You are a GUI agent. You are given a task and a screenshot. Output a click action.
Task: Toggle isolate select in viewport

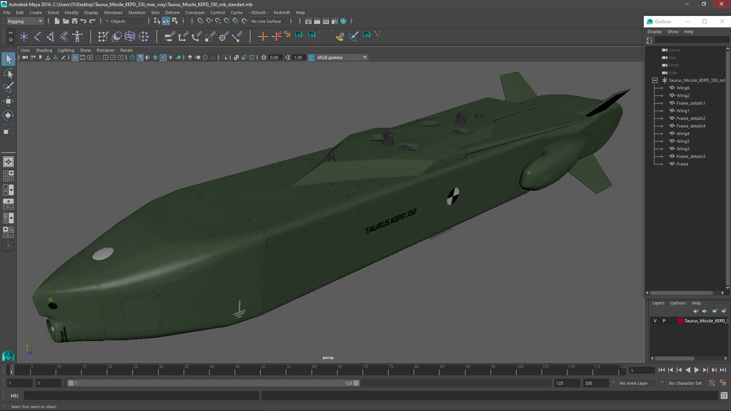point(225,57)
